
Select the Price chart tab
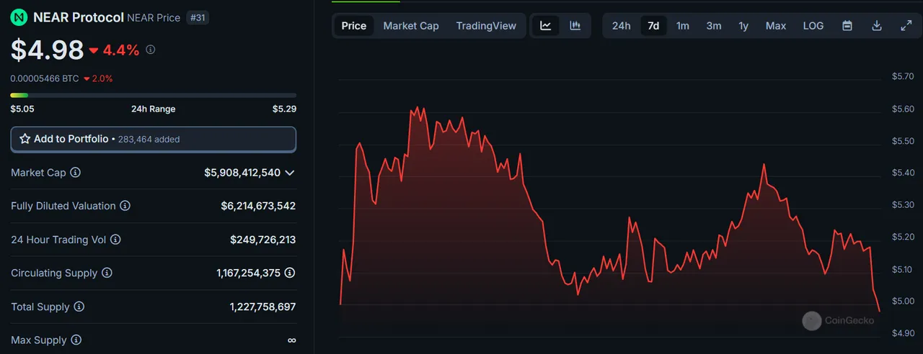click(x=354, y=26)
